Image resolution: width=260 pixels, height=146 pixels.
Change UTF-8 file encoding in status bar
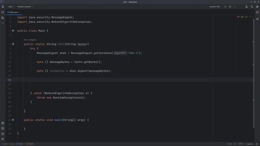point(240,144)
